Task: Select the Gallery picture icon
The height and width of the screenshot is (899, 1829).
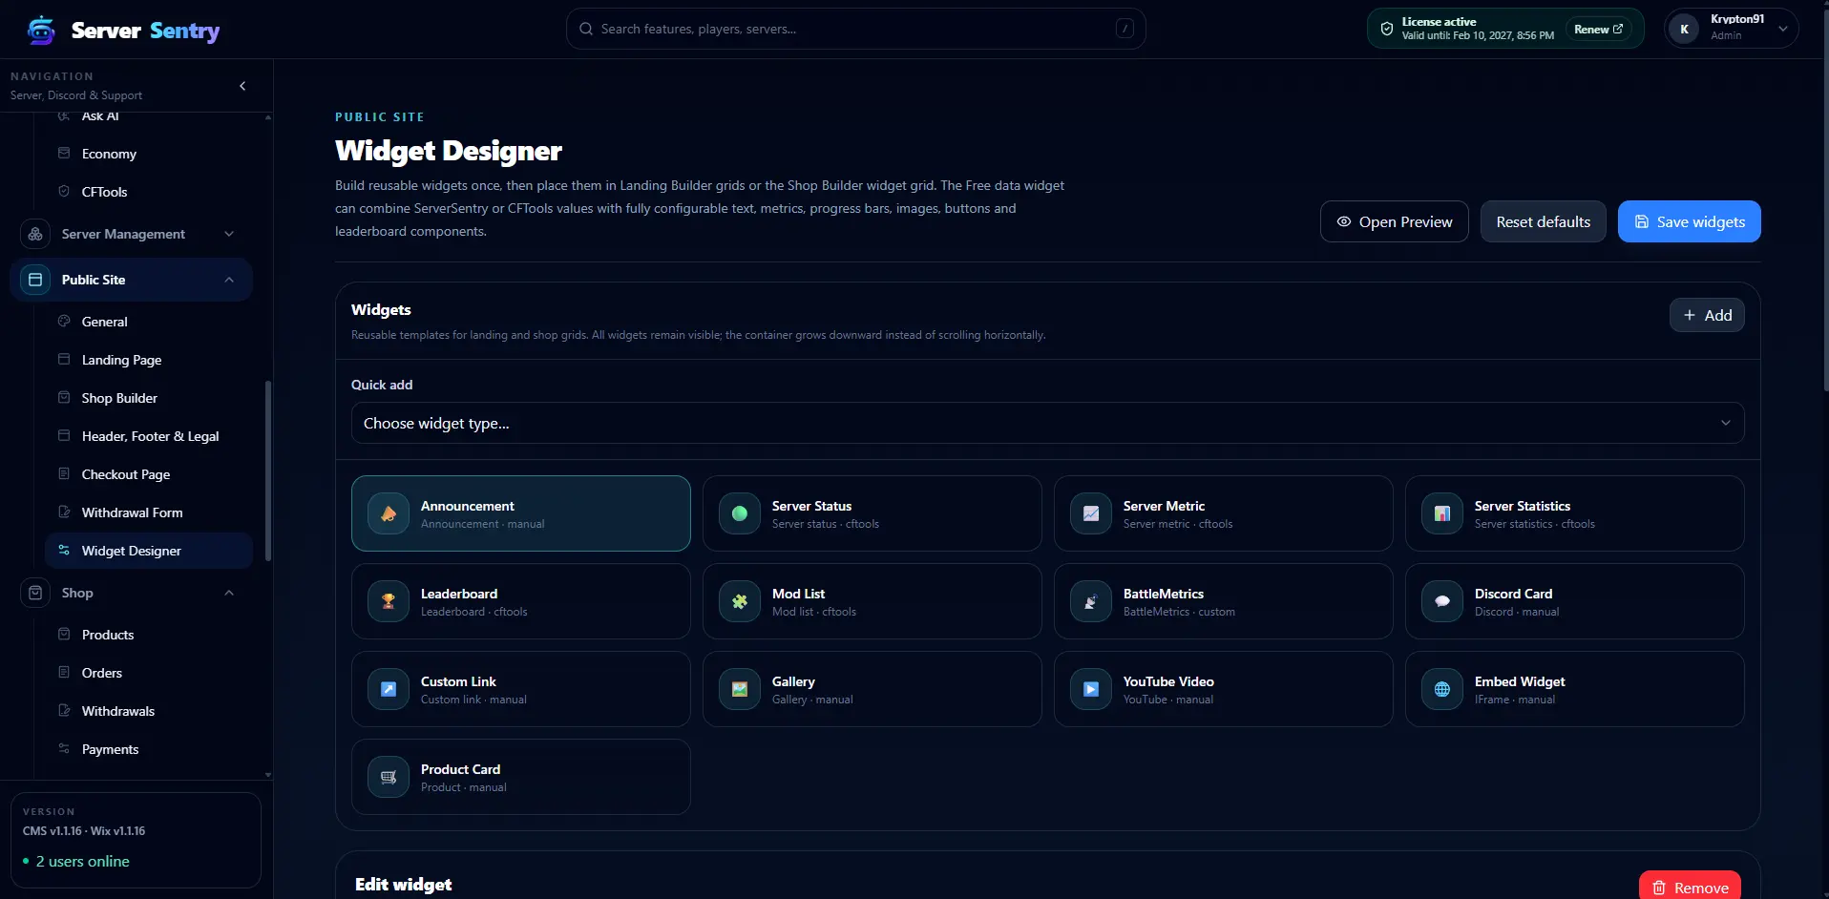Action: point(740,689)
